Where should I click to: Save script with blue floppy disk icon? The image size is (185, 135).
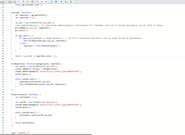coord(61,2)
